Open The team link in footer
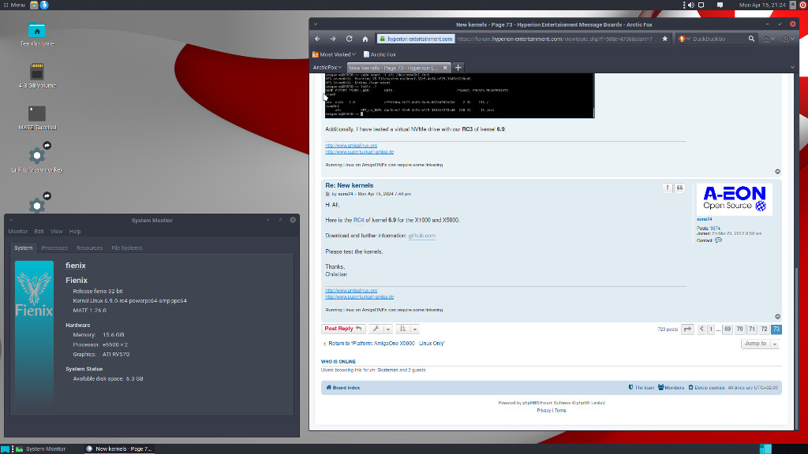Viewport: 808px width, 454px height. [642, 388]
